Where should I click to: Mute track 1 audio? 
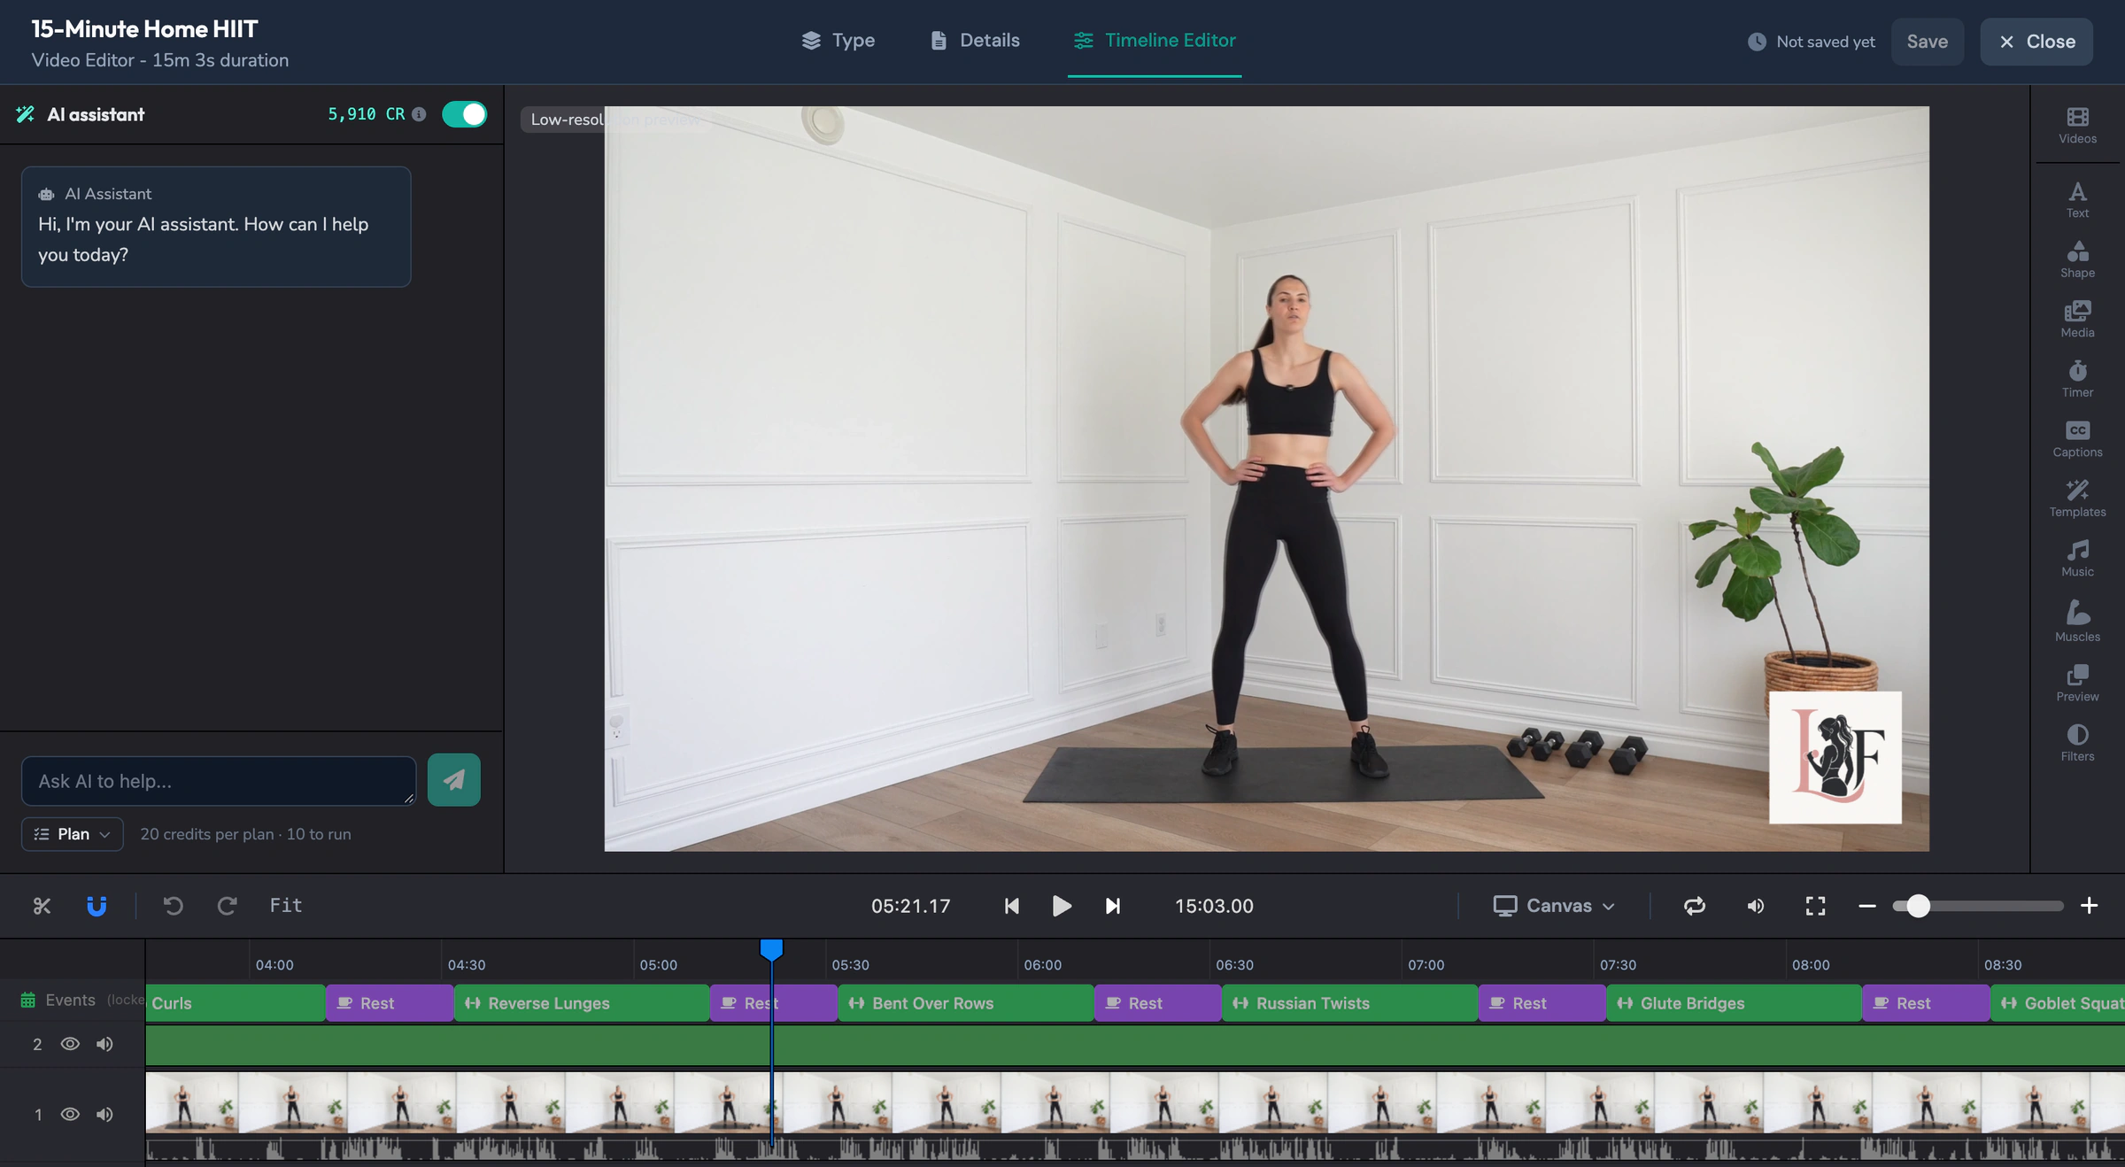coord(104,1114)
